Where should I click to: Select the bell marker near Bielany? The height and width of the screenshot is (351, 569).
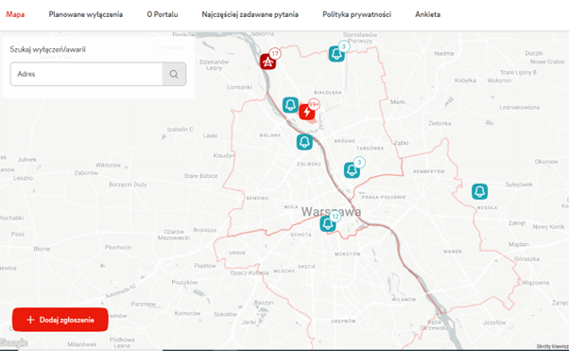coord(304,142)
